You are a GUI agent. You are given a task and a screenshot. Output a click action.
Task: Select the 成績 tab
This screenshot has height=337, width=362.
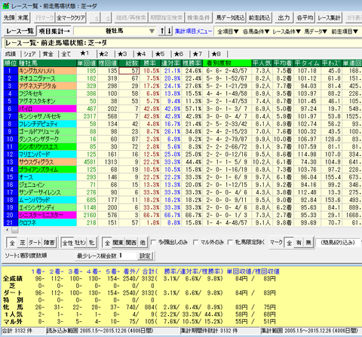pyautogui.click(x=11, y=54)
